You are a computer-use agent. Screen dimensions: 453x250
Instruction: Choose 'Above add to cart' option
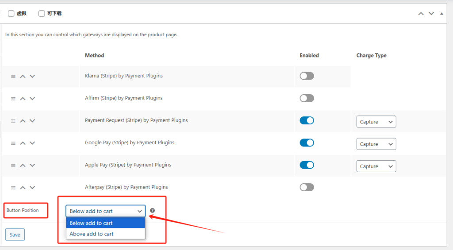(x=105, y=234)
